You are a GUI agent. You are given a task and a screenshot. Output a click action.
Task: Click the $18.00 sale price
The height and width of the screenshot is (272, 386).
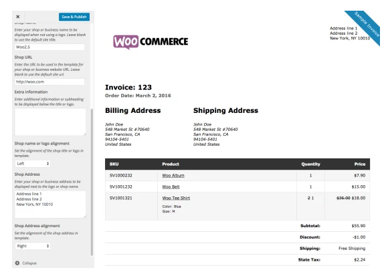pos(359,198)
